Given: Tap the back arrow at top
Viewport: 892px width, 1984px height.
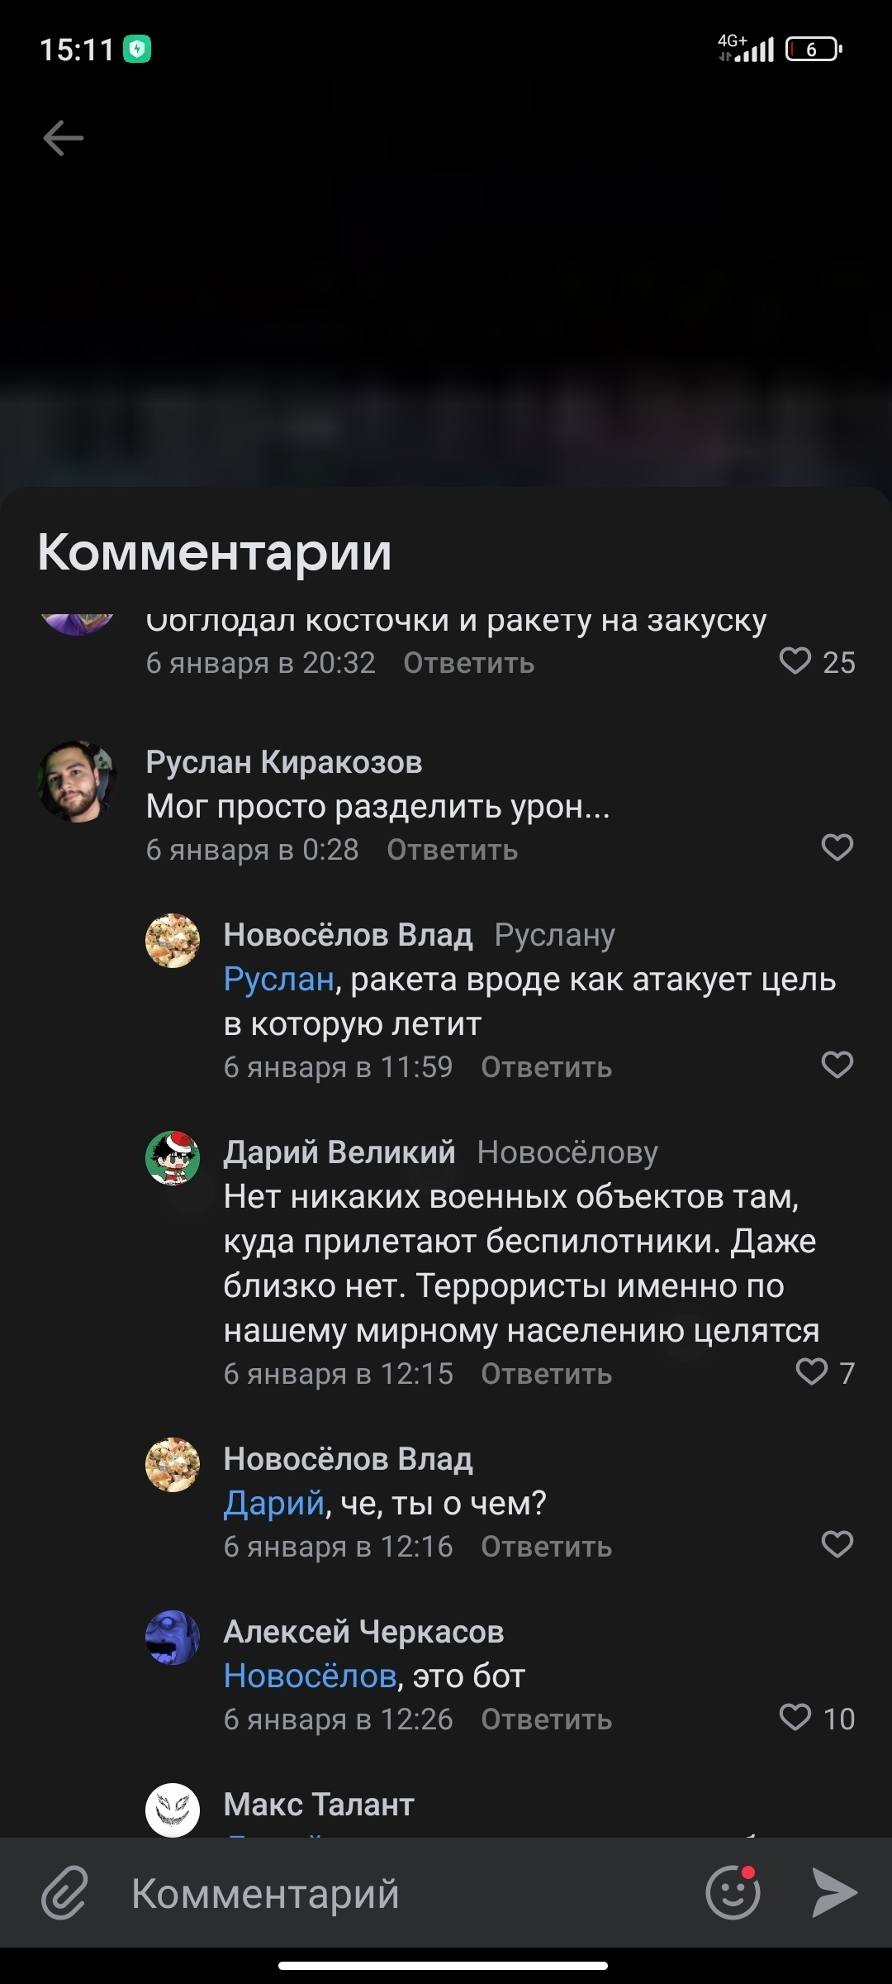Looking at the screenshot, I should tap(64, 137).
